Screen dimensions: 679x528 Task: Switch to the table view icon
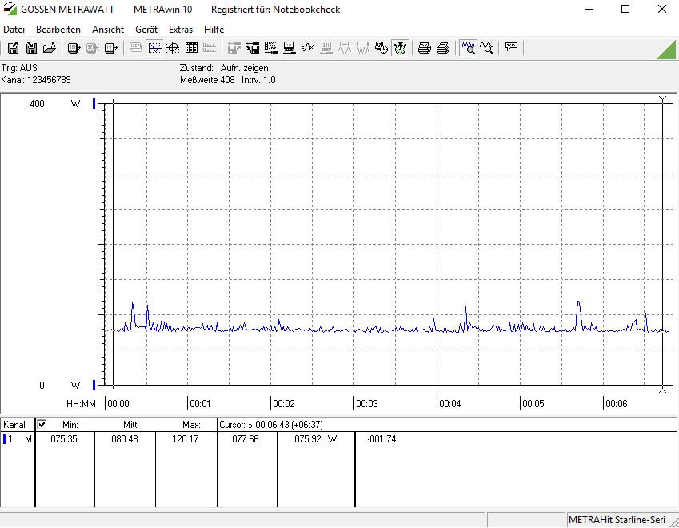click(191, 48)
